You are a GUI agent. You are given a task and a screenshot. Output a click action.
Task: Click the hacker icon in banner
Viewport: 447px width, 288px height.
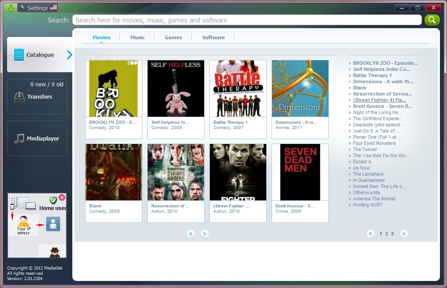(55, 252)
